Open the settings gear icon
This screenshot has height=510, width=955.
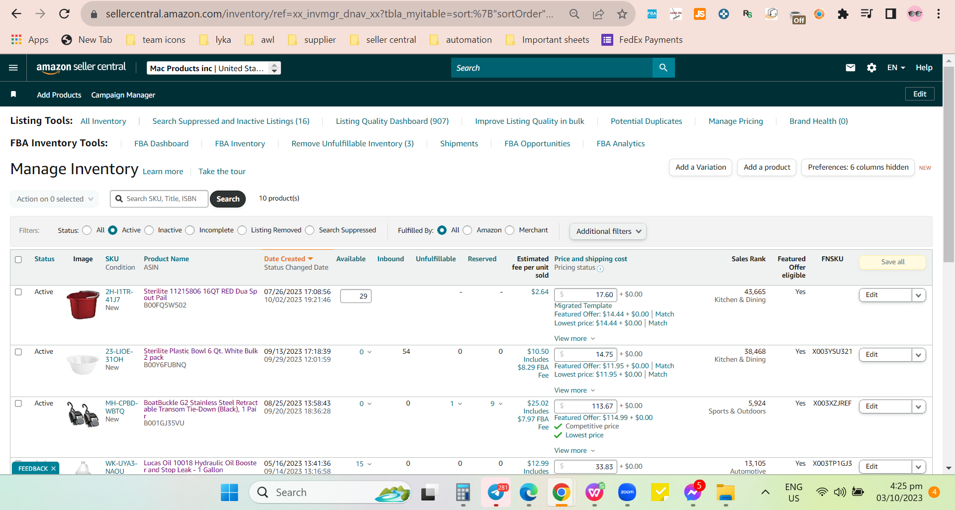point(871,68)
